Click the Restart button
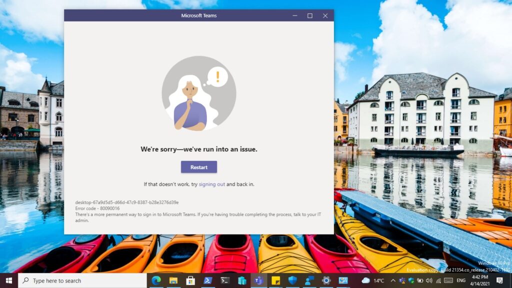The height and width of the screenshot is (288, 512). [198, 167]
